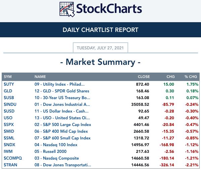Select the S&P 500 Large Cap Index link
The height and width of the screenshot is (170, 201).
[x=63, y=125]
